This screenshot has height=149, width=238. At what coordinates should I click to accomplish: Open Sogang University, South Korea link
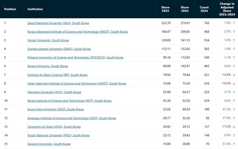(x=49, y=144)
